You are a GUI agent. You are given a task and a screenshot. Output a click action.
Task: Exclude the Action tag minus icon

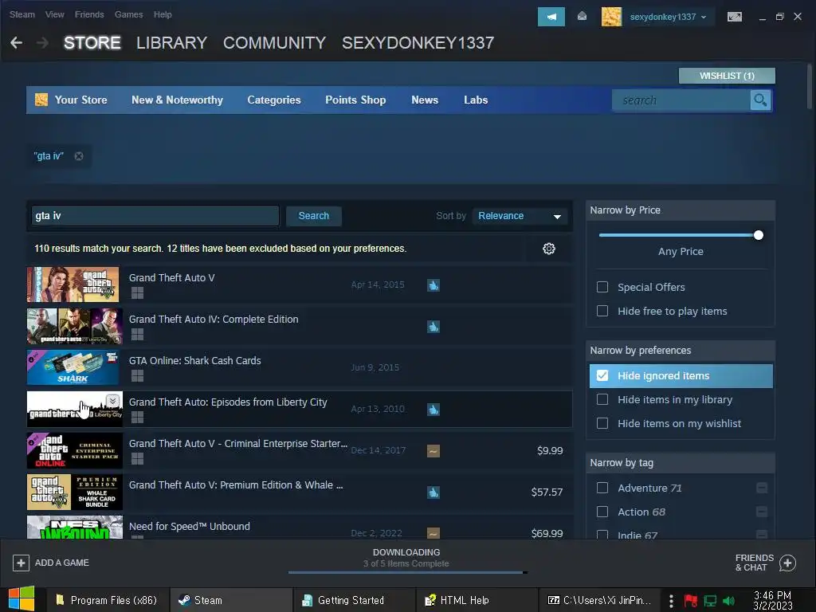click(x=761, y=512)
